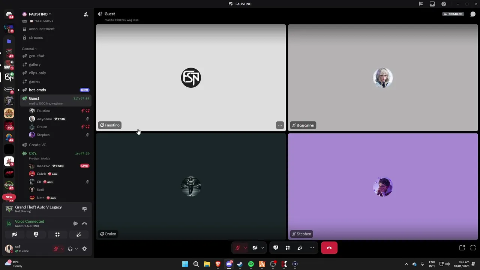Screen dimensions: 480x270
Task: Select Neth in CK's voice list
Action: pyautogui.click(x=59, y=198)
